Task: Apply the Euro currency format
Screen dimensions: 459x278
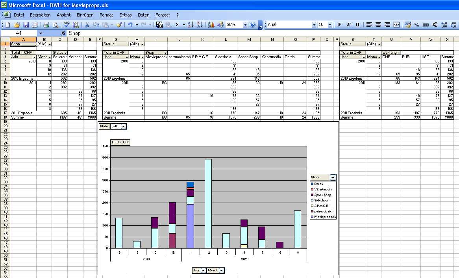Action: [435, 25]
